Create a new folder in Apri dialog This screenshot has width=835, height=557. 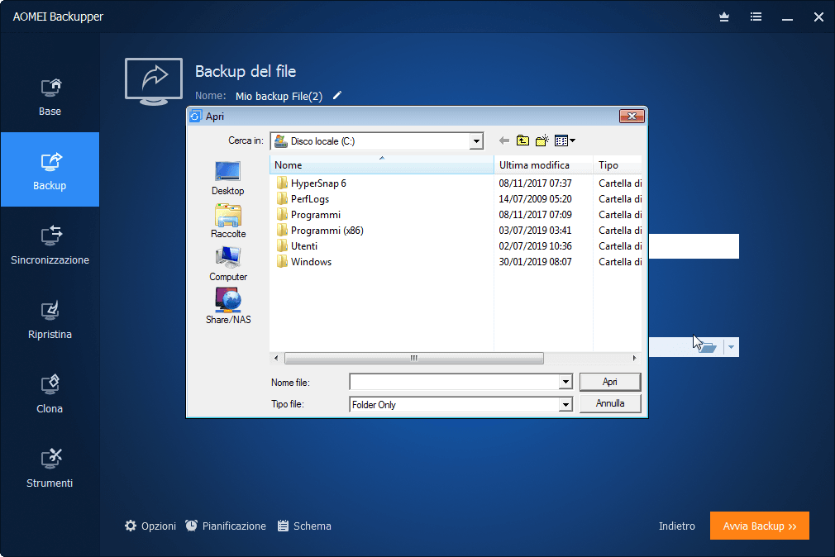[542, 140]
